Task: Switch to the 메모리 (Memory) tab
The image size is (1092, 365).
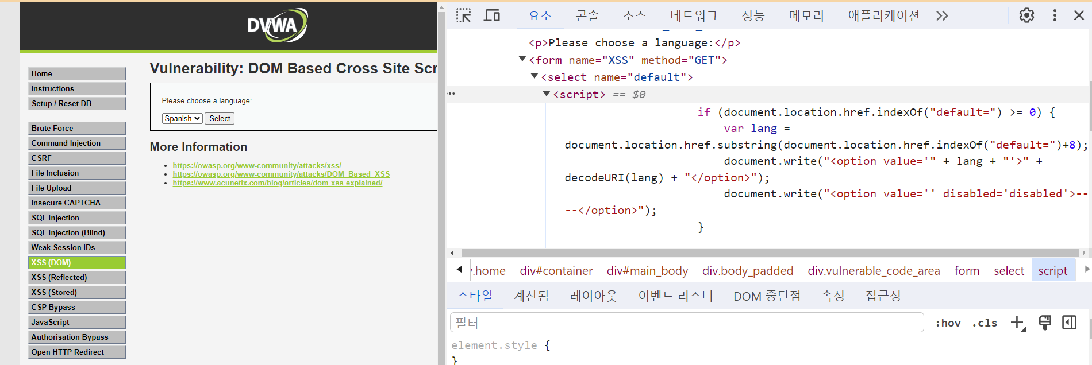Action: click(806, 15)
